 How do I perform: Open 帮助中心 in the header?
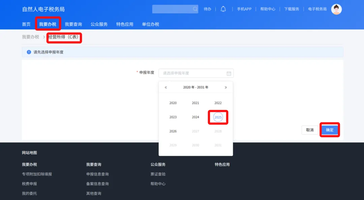(268, 9)
